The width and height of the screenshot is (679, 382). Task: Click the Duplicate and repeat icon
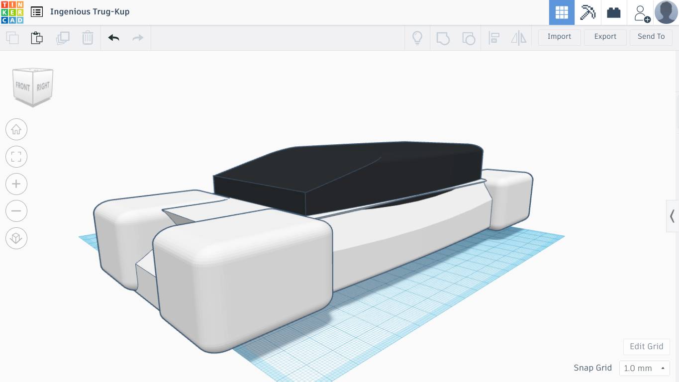point(63,38)
